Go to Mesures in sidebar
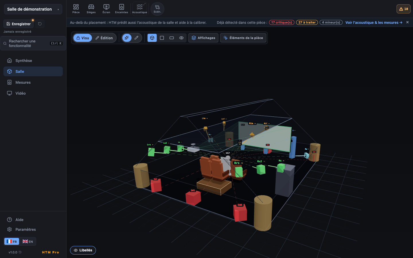Image resolution: width=413 pixels, height=258 pixels. click(x=33, y=82)
